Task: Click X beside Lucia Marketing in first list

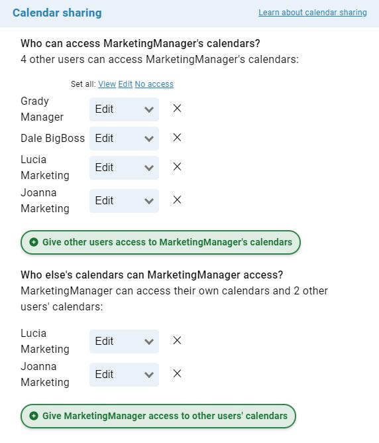Action: tap(177, 166)
